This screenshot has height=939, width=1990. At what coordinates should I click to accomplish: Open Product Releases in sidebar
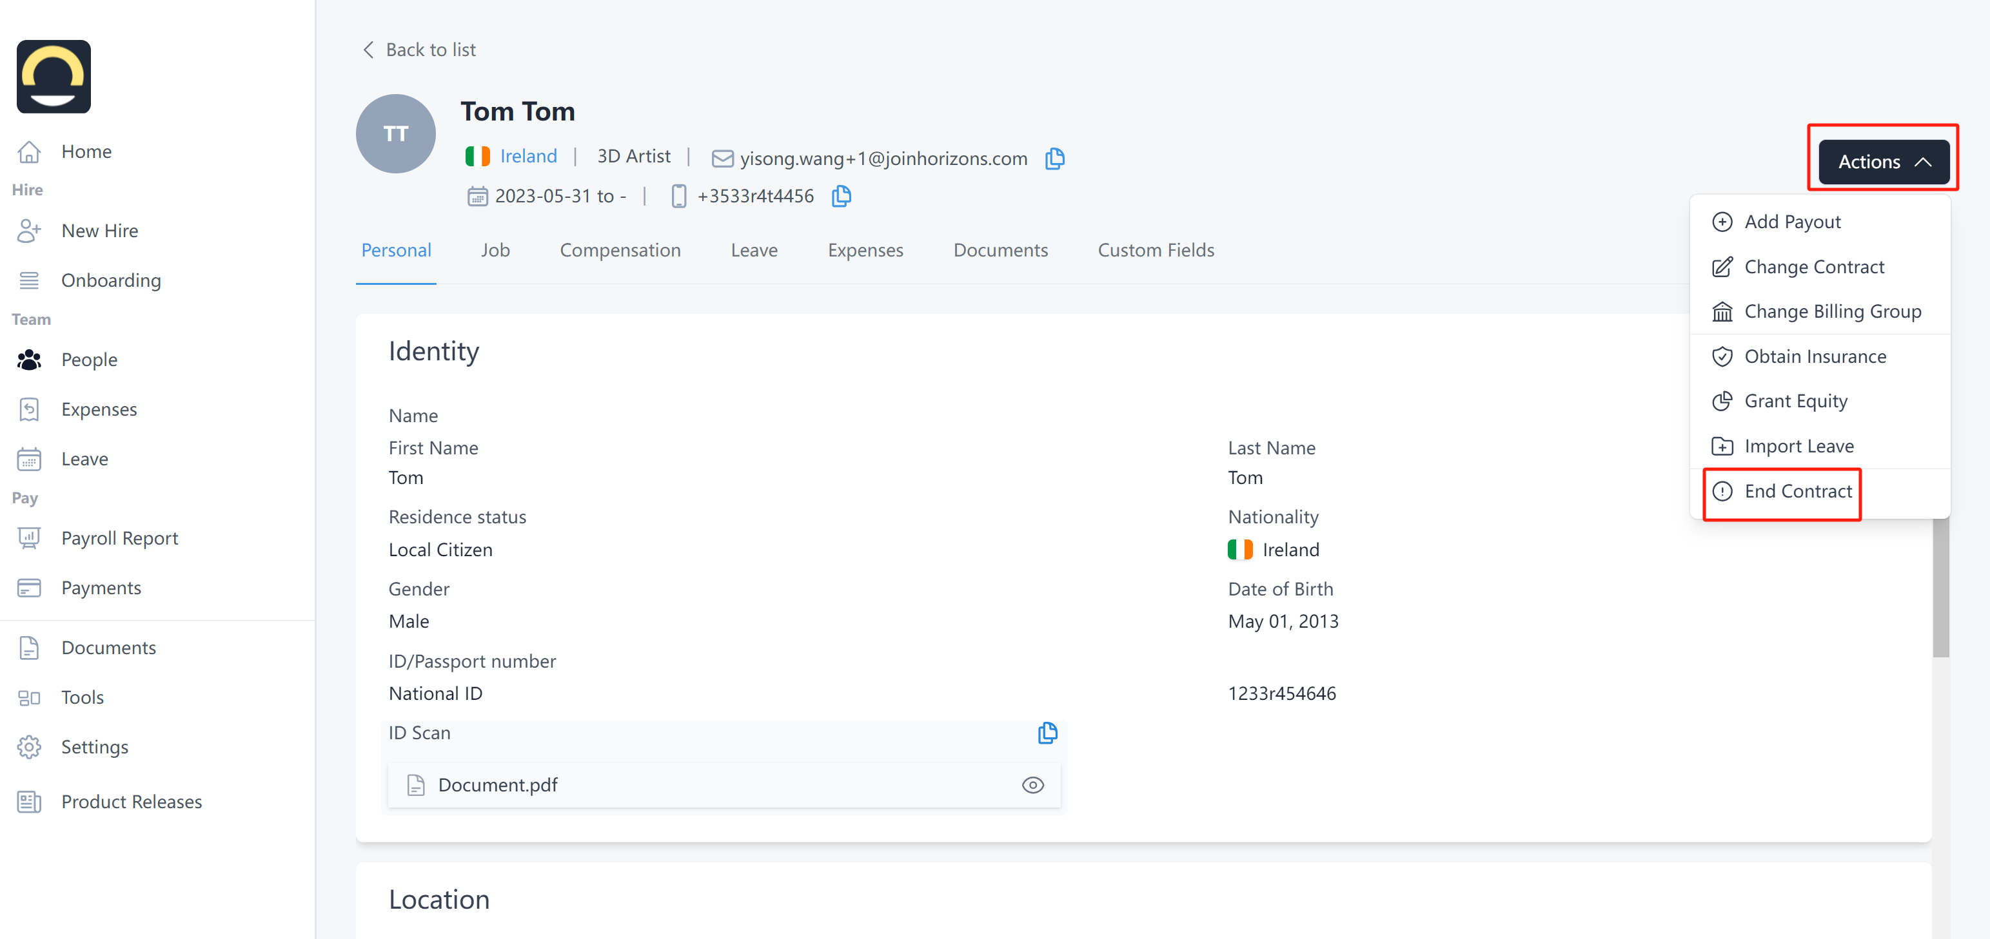[132, 802]
